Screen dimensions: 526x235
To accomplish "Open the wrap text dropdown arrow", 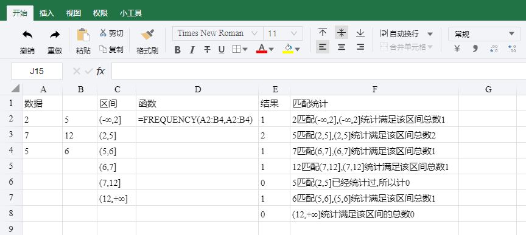I will pos(430,34).
